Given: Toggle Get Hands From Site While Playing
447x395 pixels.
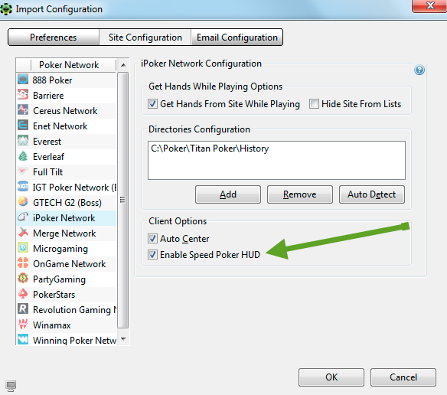Looking at the screenshot, I should (152, 103).
